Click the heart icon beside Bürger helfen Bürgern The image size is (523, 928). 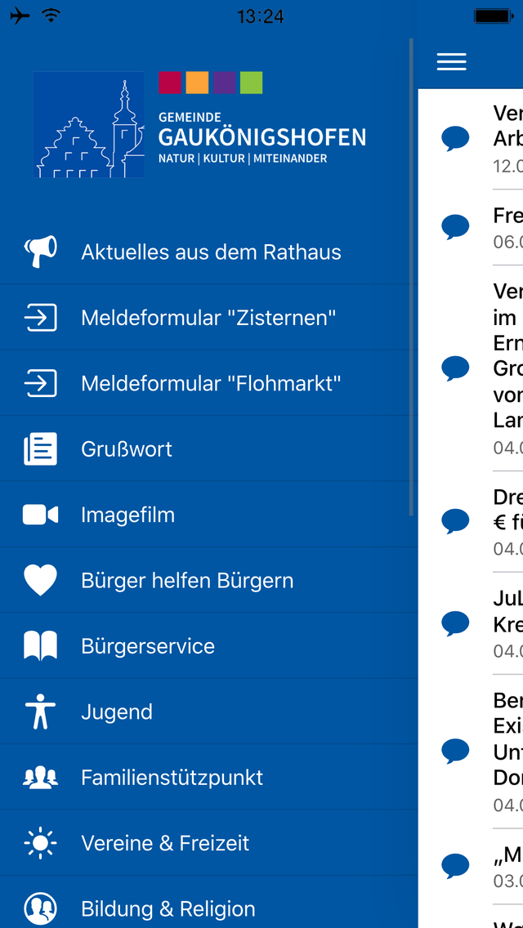click(40, 580)
